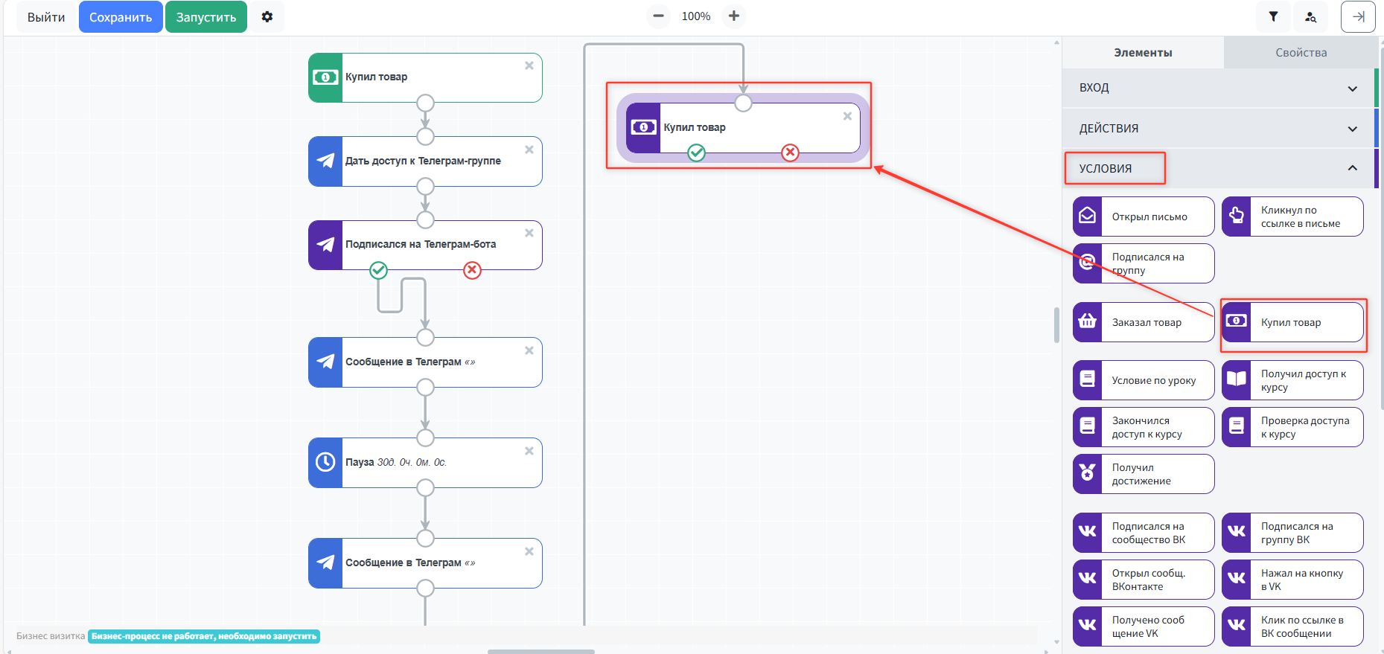Viewport: 1384px width, 654px height.
Task: Switch to the 'Свойства' tab
Action: pyautogui.click(x=1301, y=53)
